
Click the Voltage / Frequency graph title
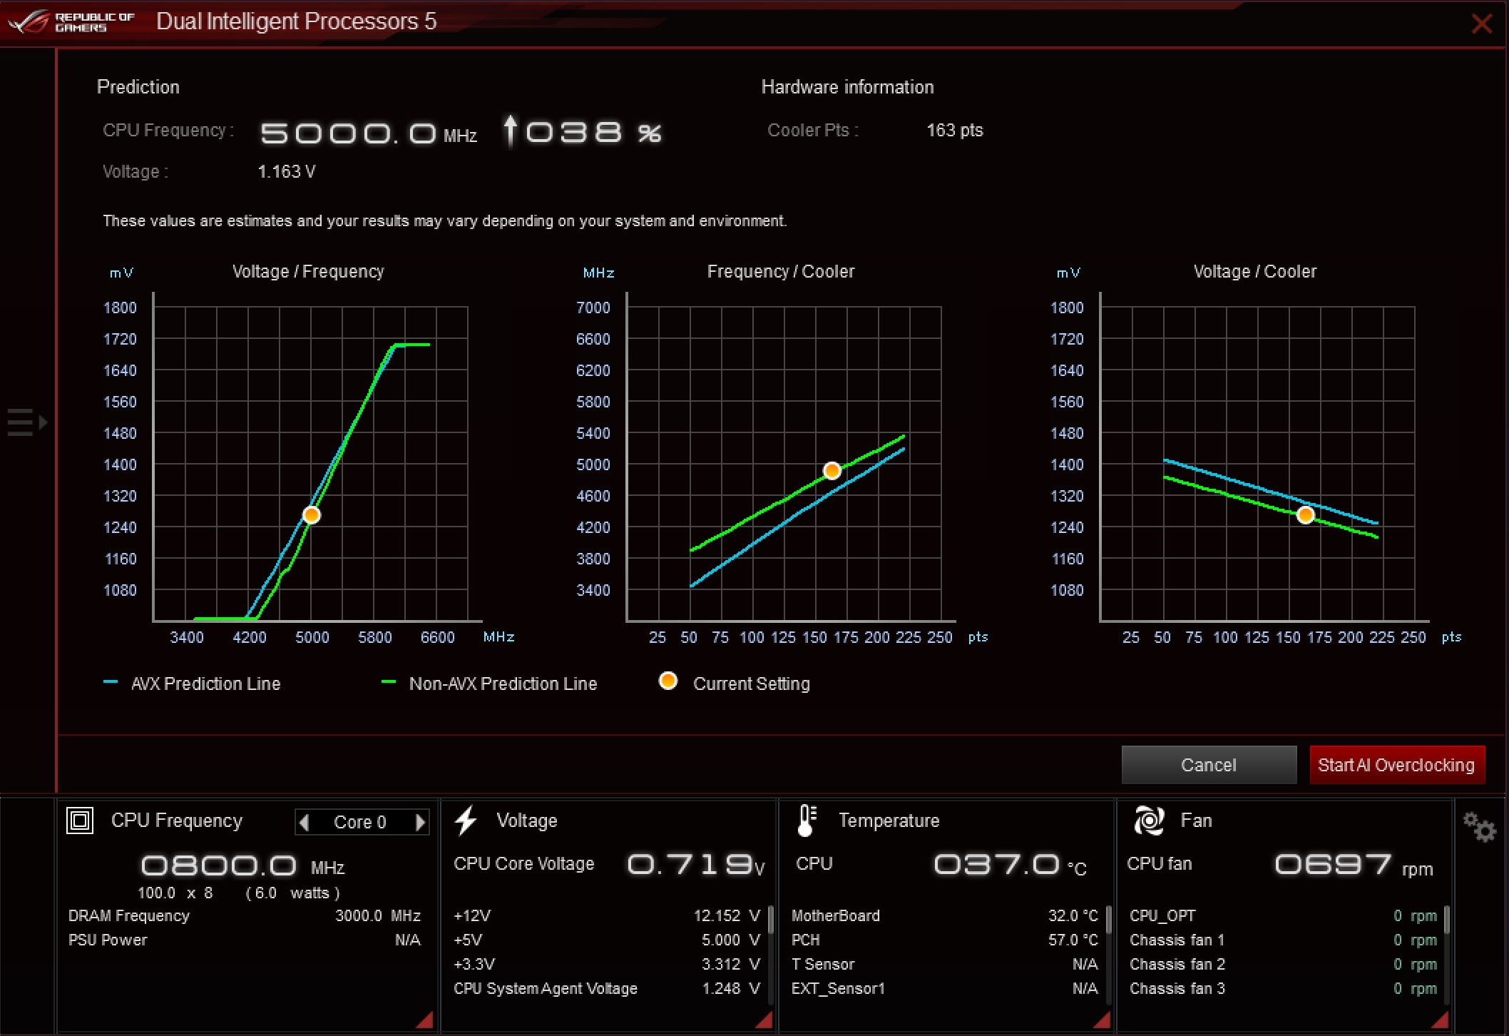click(x=308, y=272)
